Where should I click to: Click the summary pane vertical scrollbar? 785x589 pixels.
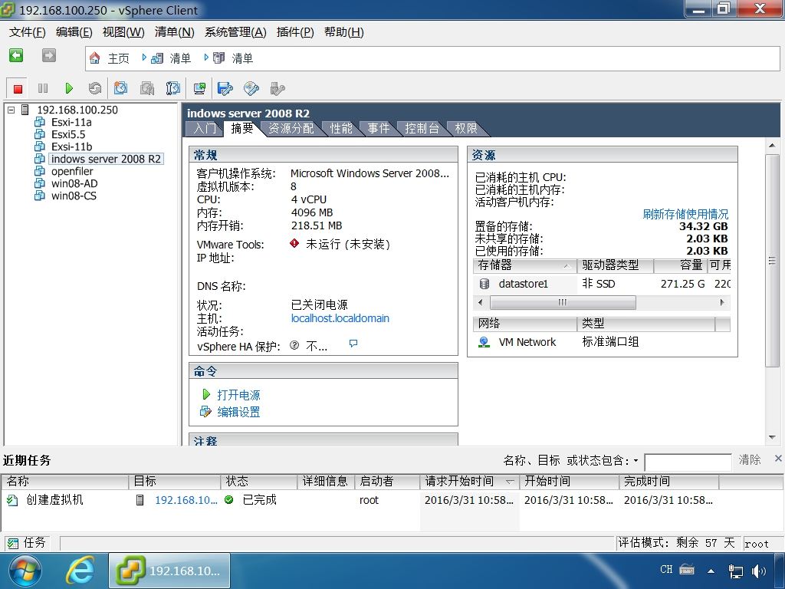click(x=773, y=261)
